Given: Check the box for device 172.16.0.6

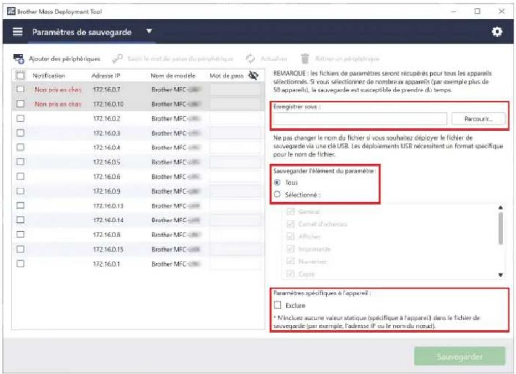Looking at the screenshot, I should [20, 176].
